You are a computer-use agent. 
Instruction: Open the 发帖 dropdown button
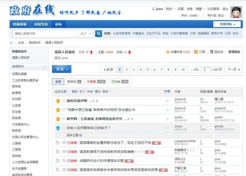[61, 69]
